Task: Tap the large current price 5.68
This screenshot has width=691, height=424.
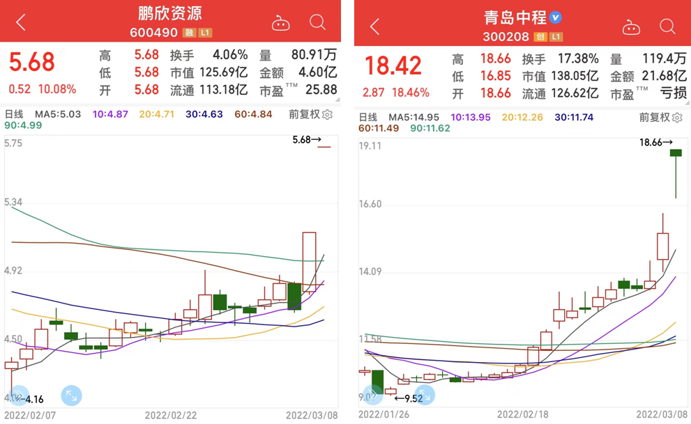Action: coord(32,62)
